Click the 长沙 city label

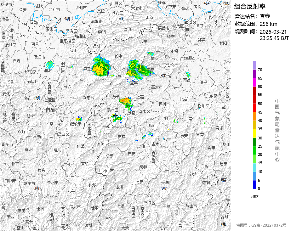67,87
